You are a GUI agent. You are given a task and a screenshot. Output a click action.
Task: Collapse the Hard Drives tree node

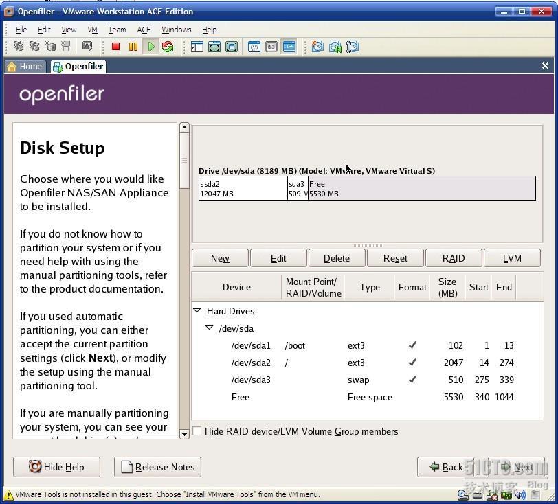point(197,310)
